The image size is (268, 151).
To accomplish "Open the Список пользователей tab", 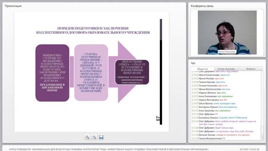I will point(227,69).
